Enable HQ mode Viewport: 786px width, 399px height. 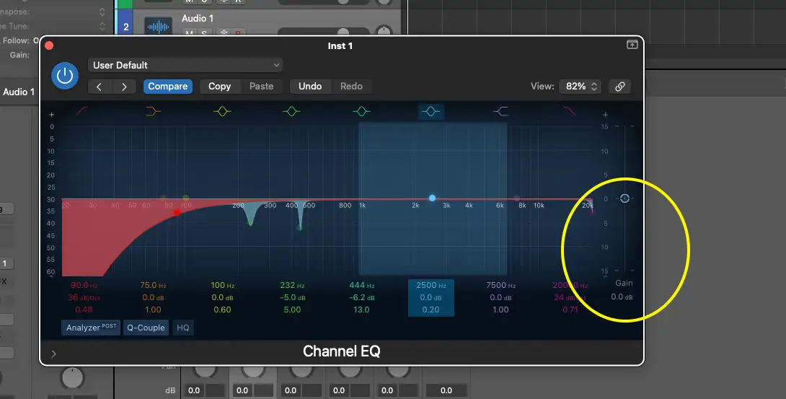pos(183,328)
